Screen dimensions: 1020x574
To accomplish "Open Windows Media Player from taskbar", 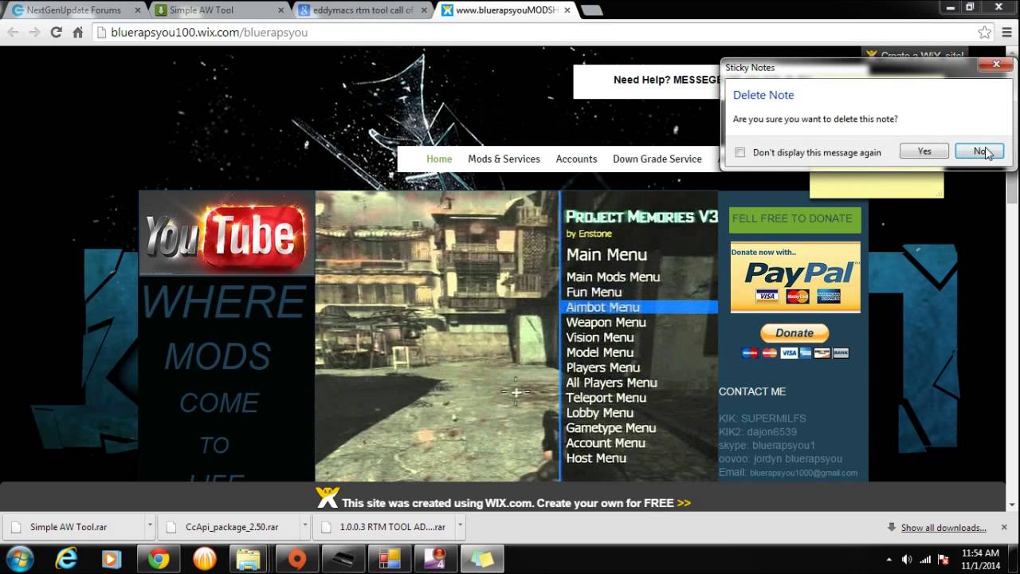I will point(112,559).
